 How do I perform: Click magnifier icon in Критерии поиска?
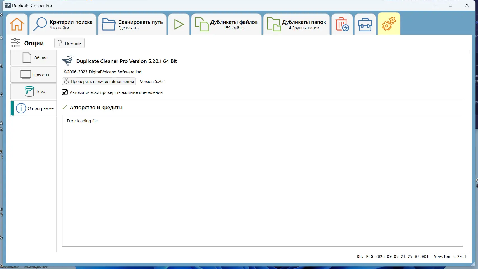39,24
